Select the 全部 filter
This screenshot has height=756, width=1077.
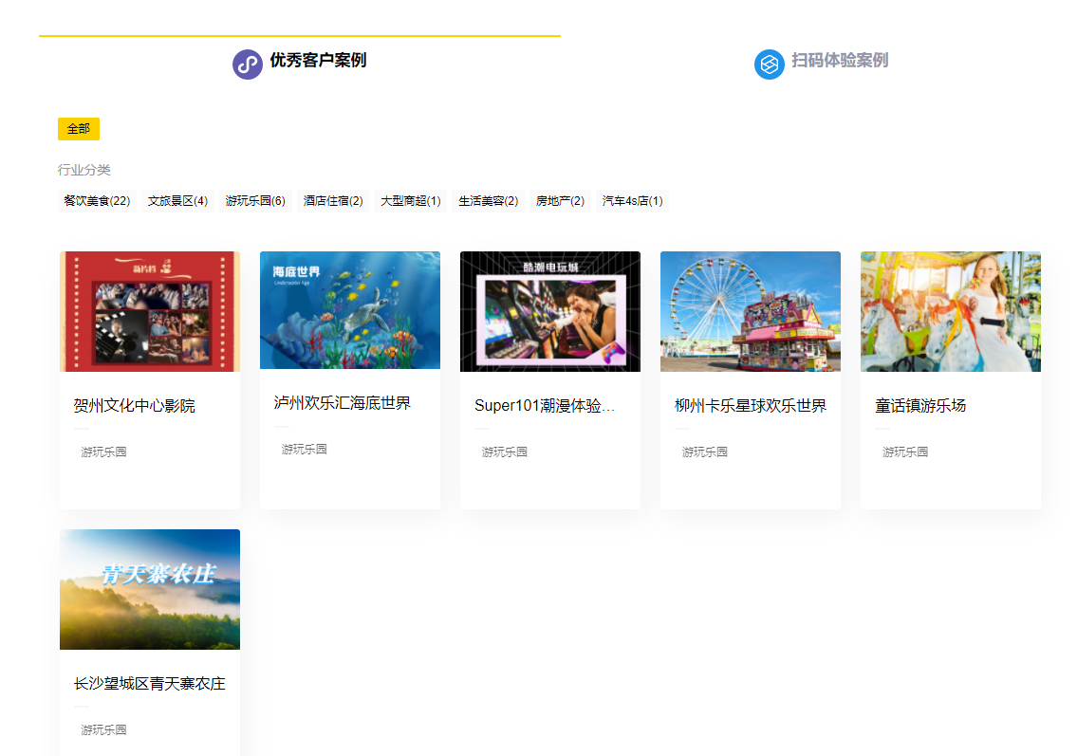tap(79, 128)
